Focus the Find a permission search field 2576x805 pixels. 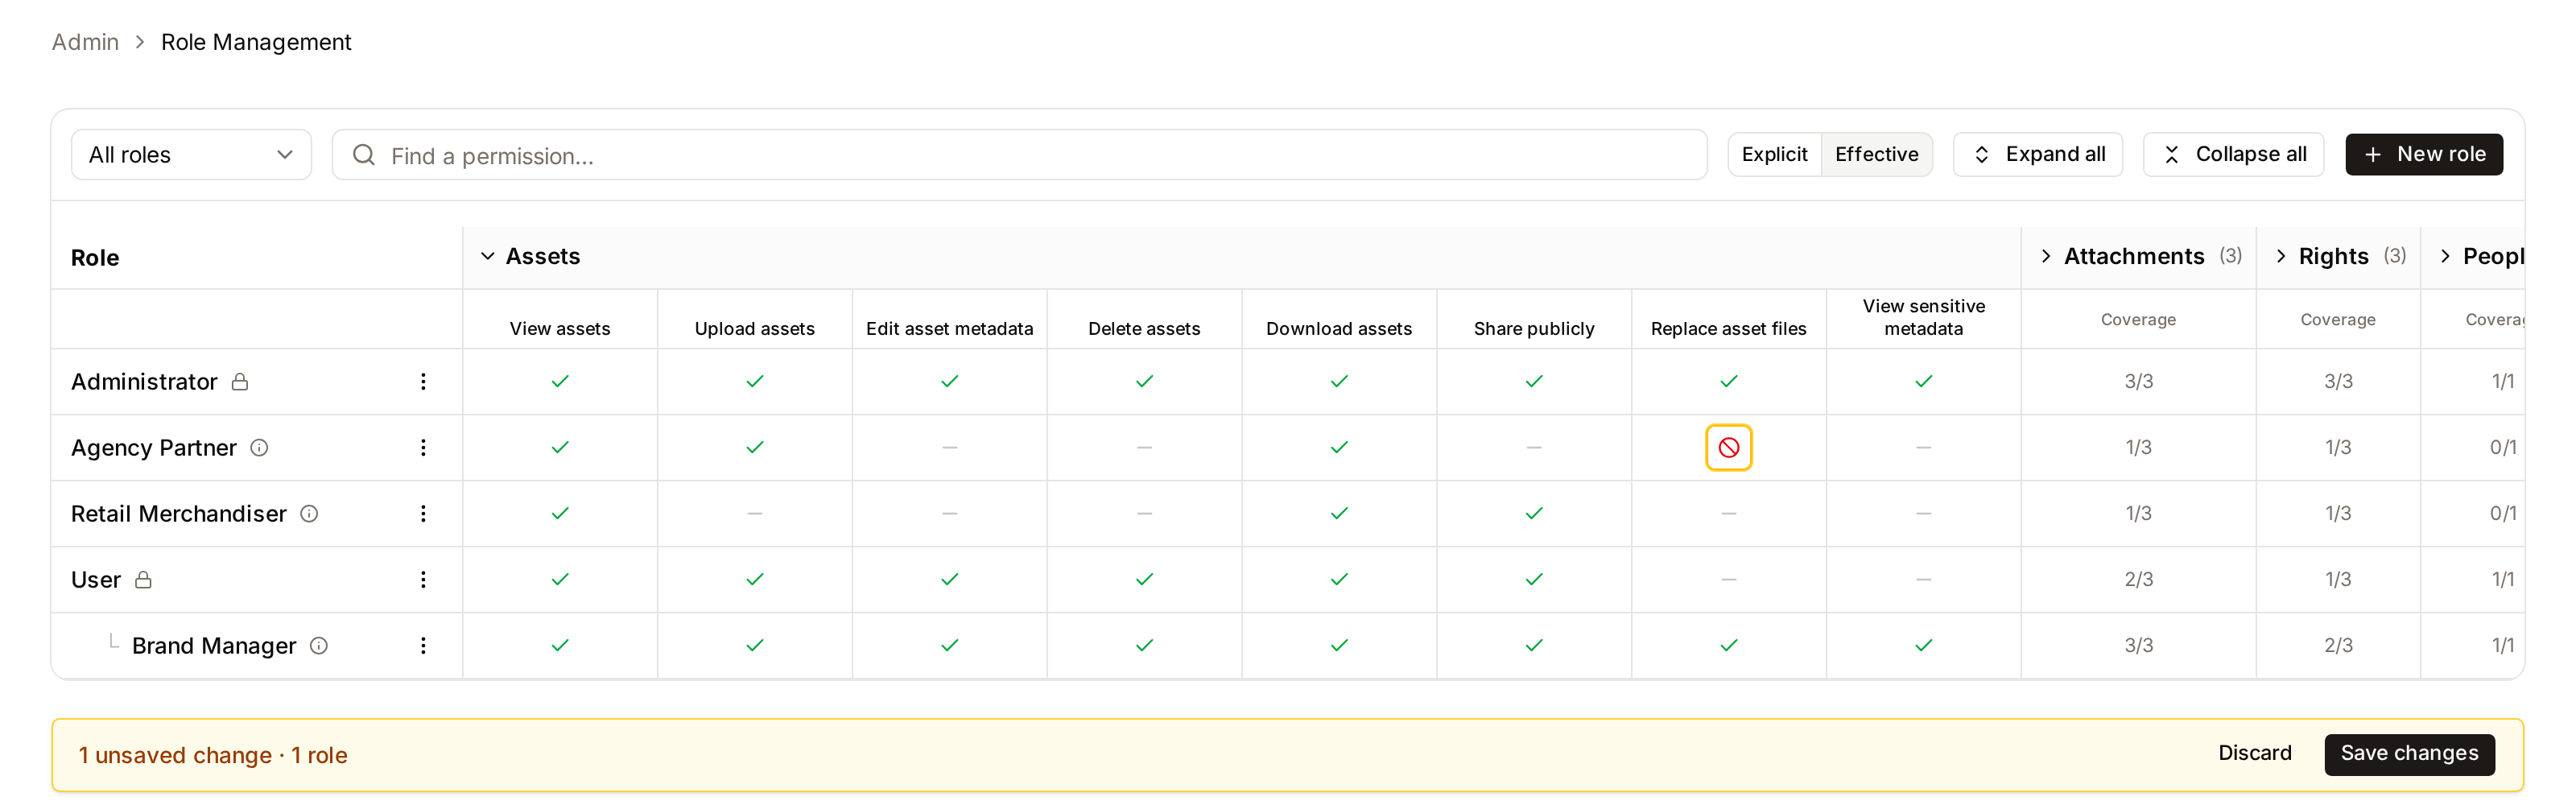tap(1019, 154)
